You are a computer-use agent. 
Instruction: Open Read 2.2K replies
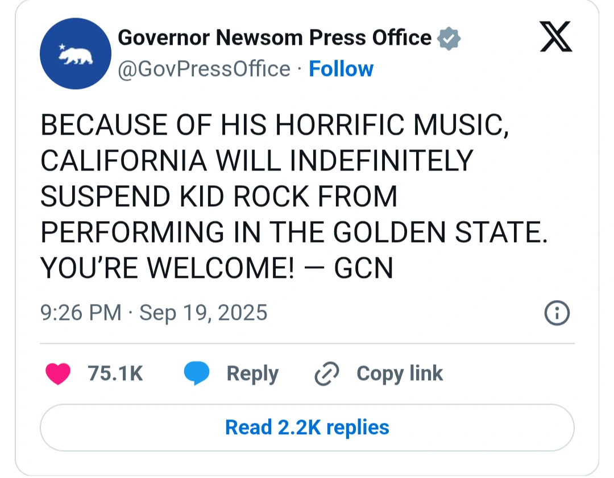click(x=307, y=427)
